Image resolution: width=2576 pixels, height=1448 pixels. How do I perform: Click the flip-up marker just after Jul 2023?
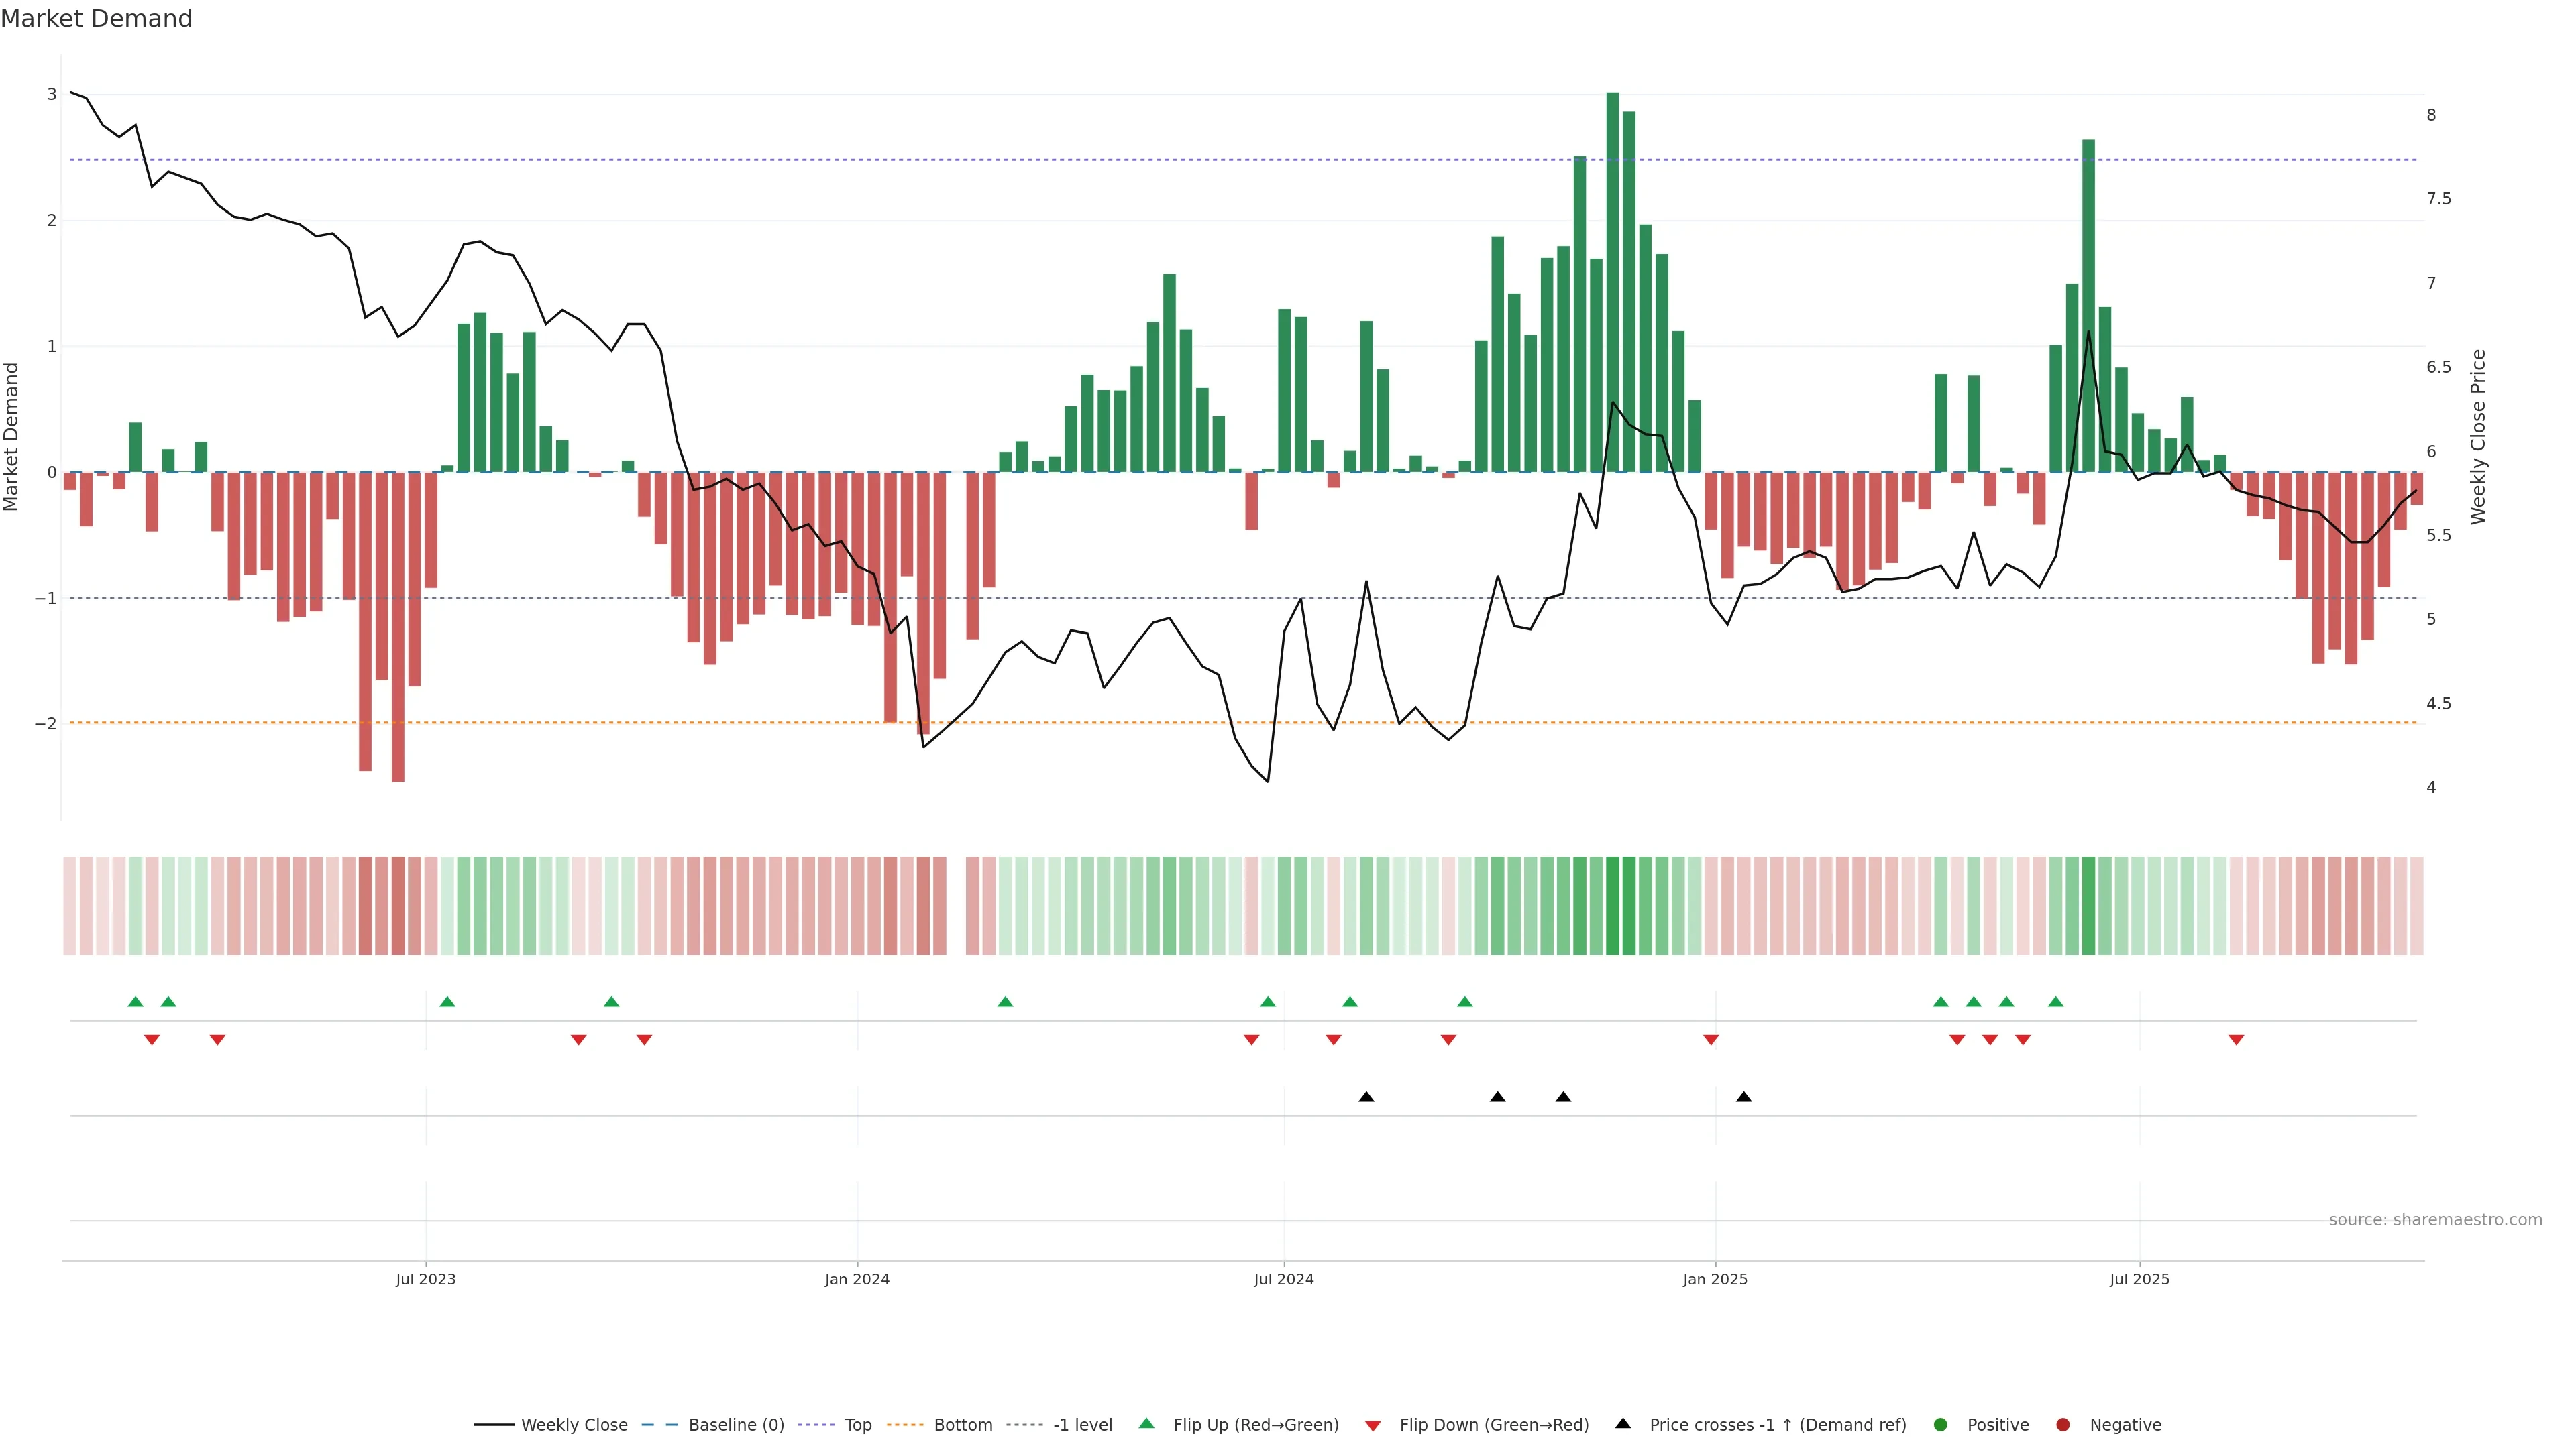tap(447, 1002)
